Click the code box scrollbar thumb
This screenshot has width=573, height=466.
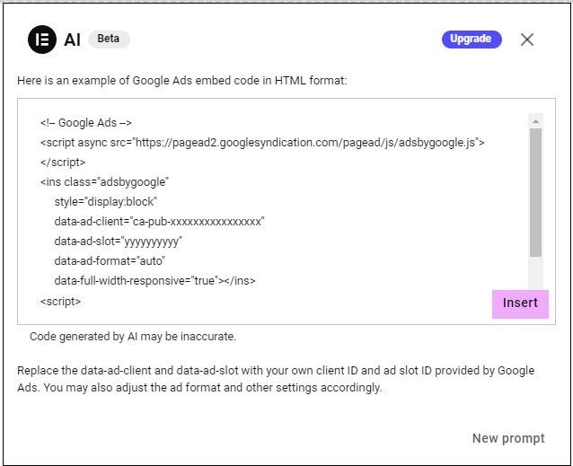(535, 192)
